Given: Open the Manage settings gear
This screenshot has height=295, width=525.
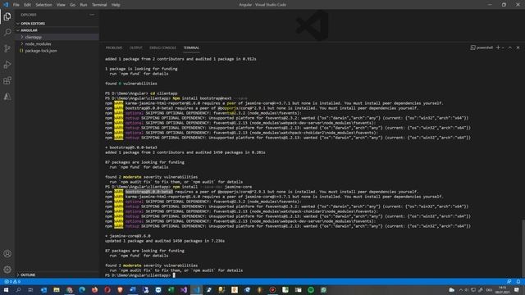Looking at the screenshot, I should click(x=7, y=270).
